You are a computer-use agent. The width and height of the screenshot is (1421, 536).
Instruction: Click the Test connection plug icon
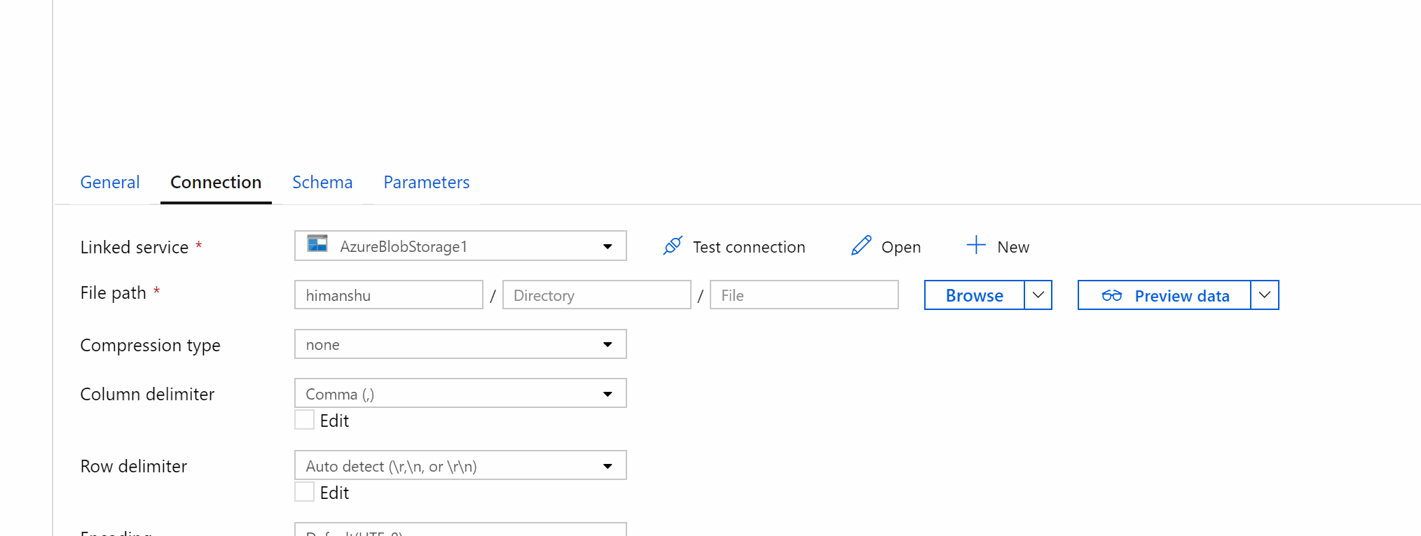pos(673,246)
